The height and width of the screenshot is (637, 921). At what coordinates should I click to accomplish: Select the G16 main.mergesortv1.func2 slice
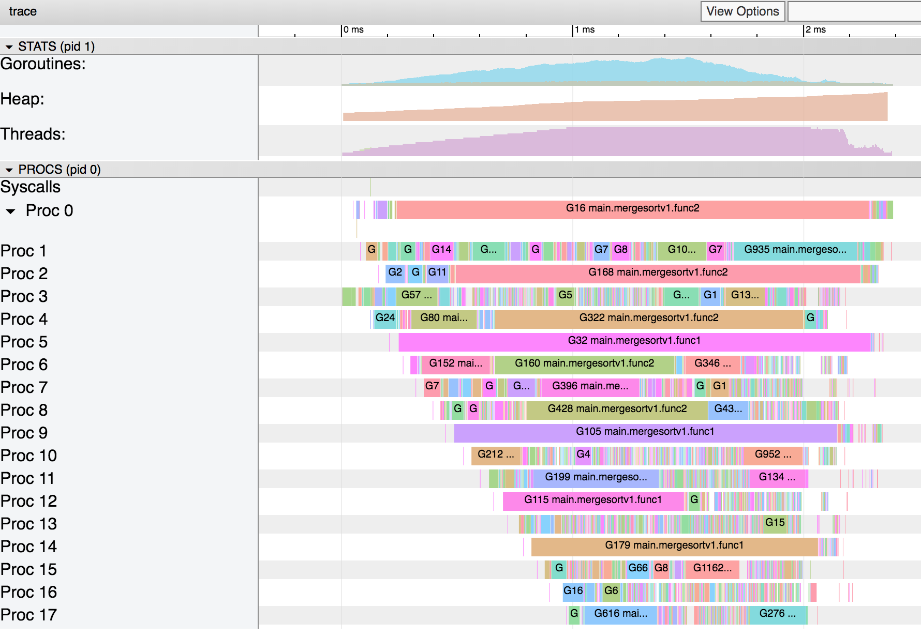(x=632, y=209)
